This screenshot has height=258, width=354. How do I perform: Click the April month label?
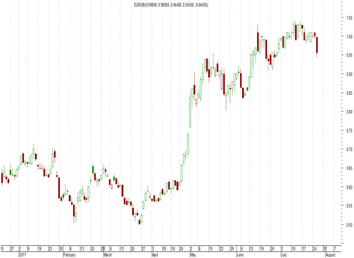[x=155, y=255]
